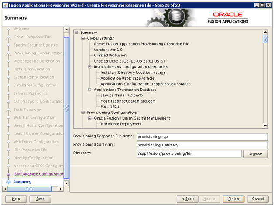Select the Specify Security Updates step

(36, 45)
